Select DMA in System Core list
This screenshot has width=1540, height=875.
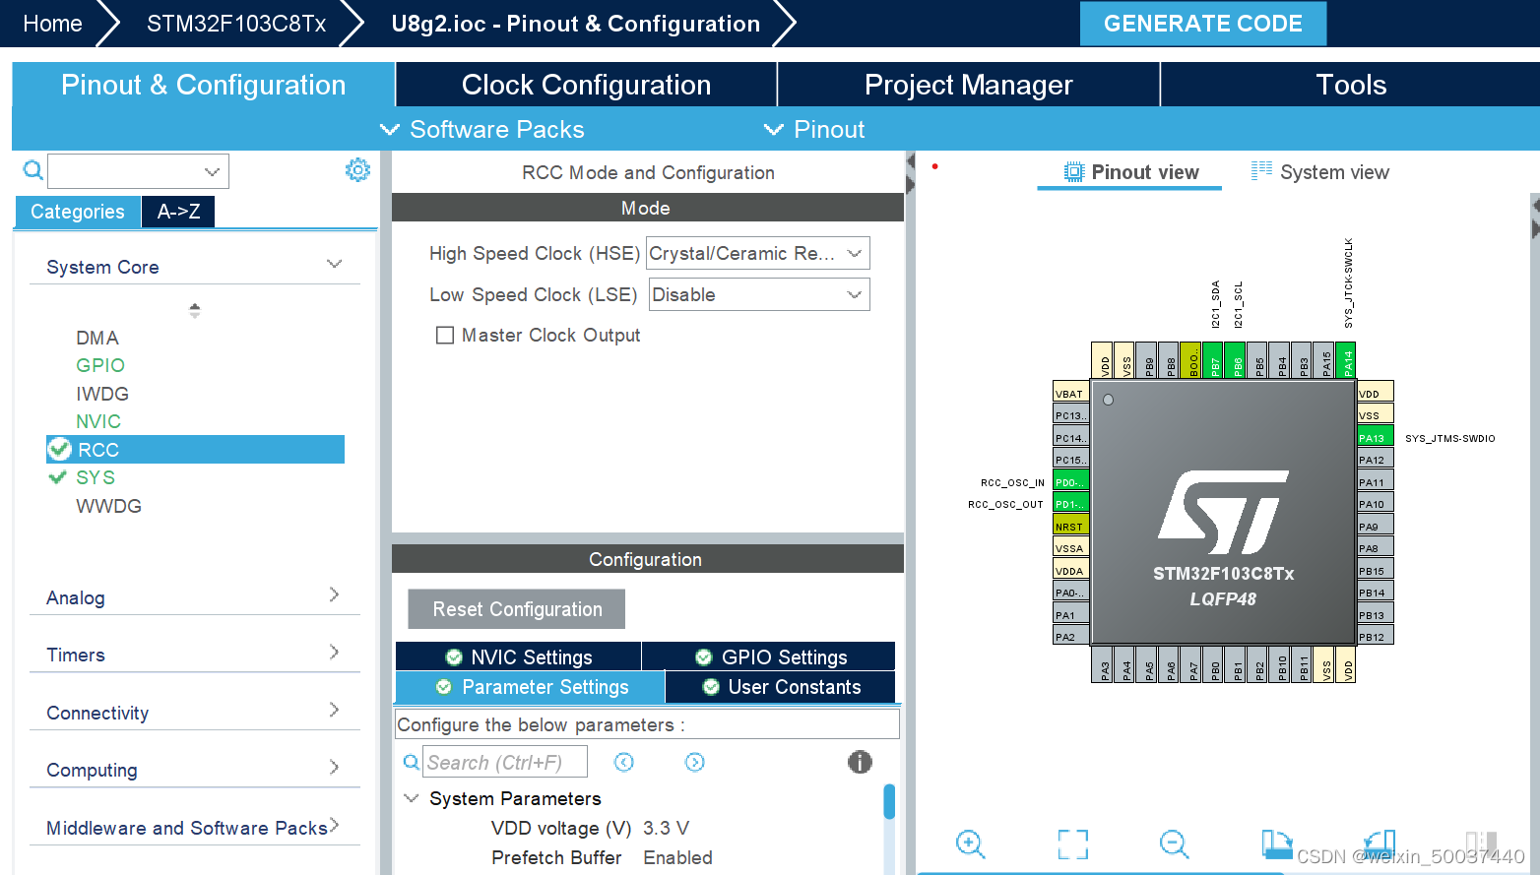pos(97,338)
